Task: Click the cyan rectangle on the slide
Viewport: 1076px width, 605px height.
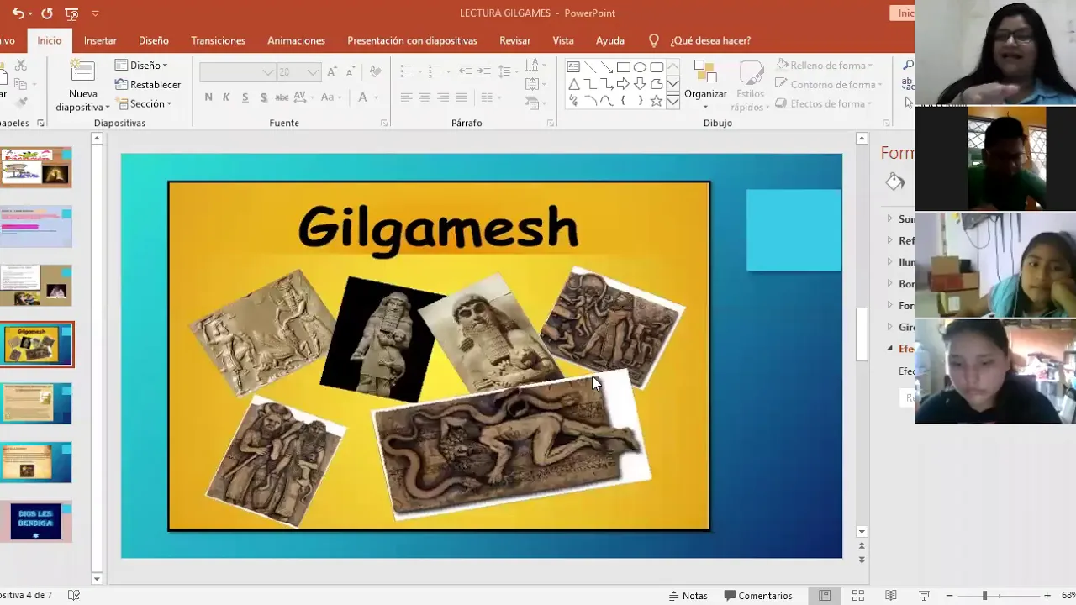Action: click(x=794, y=230)
